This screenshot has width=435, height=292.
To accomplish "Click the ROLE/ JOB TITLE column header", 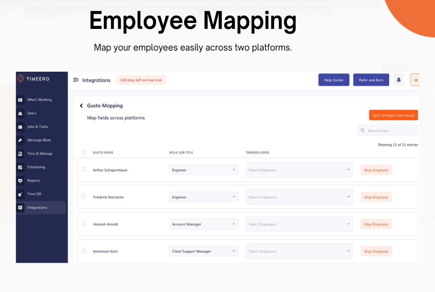I will click(x=181, y=152).
